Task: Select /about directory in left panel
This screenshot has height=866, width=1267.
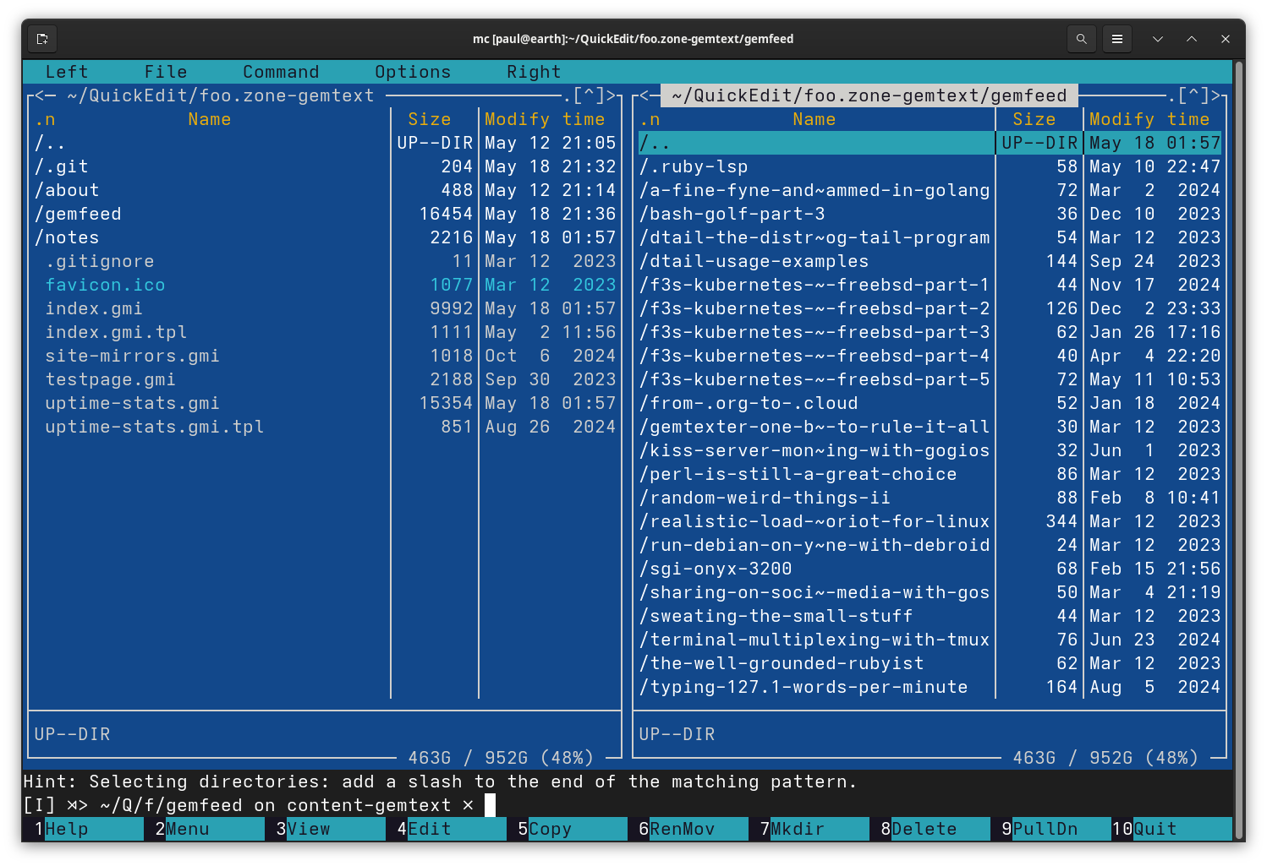Action: [x=326, y=190]
